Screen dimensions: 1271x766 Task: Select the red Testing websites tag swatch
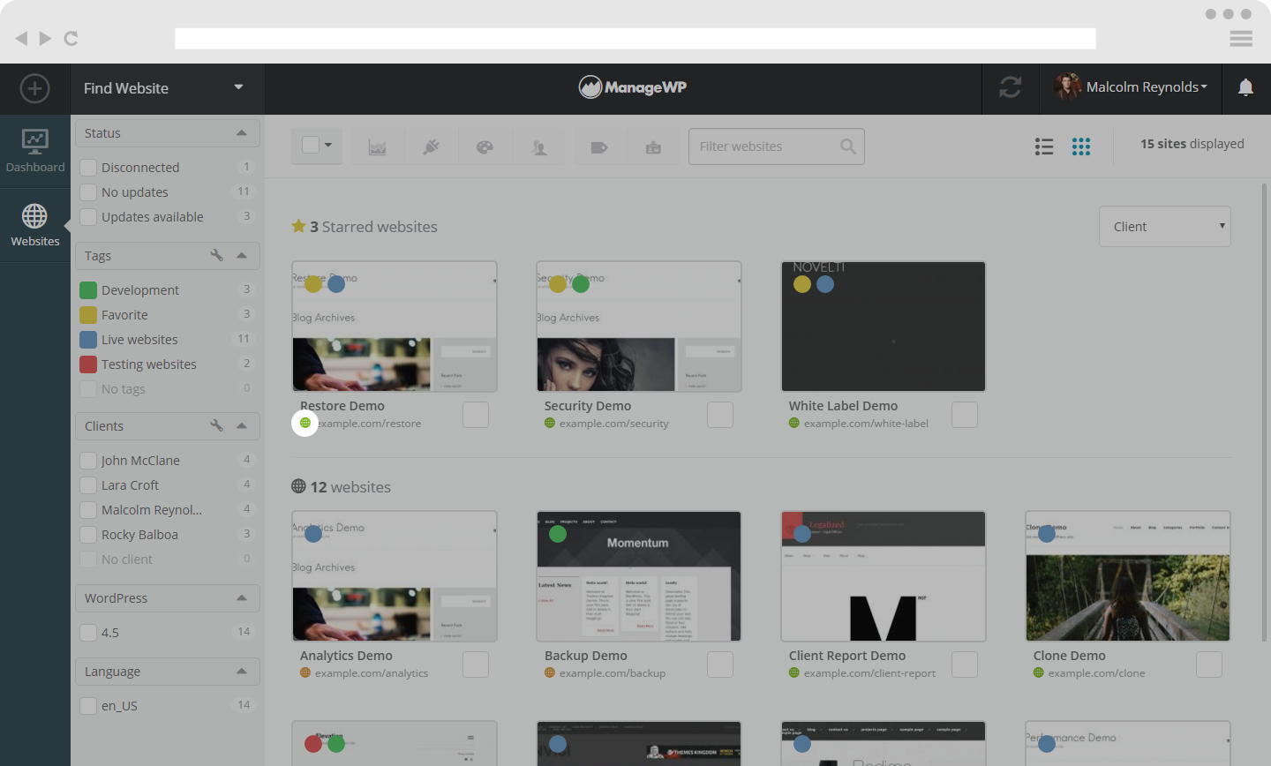click(88, 364)
